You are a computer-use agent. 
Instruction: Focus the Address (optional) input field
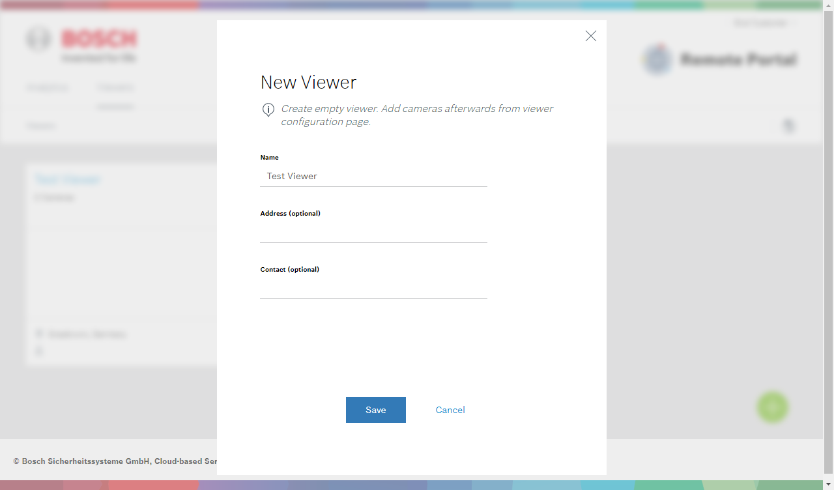click(373, 232)
